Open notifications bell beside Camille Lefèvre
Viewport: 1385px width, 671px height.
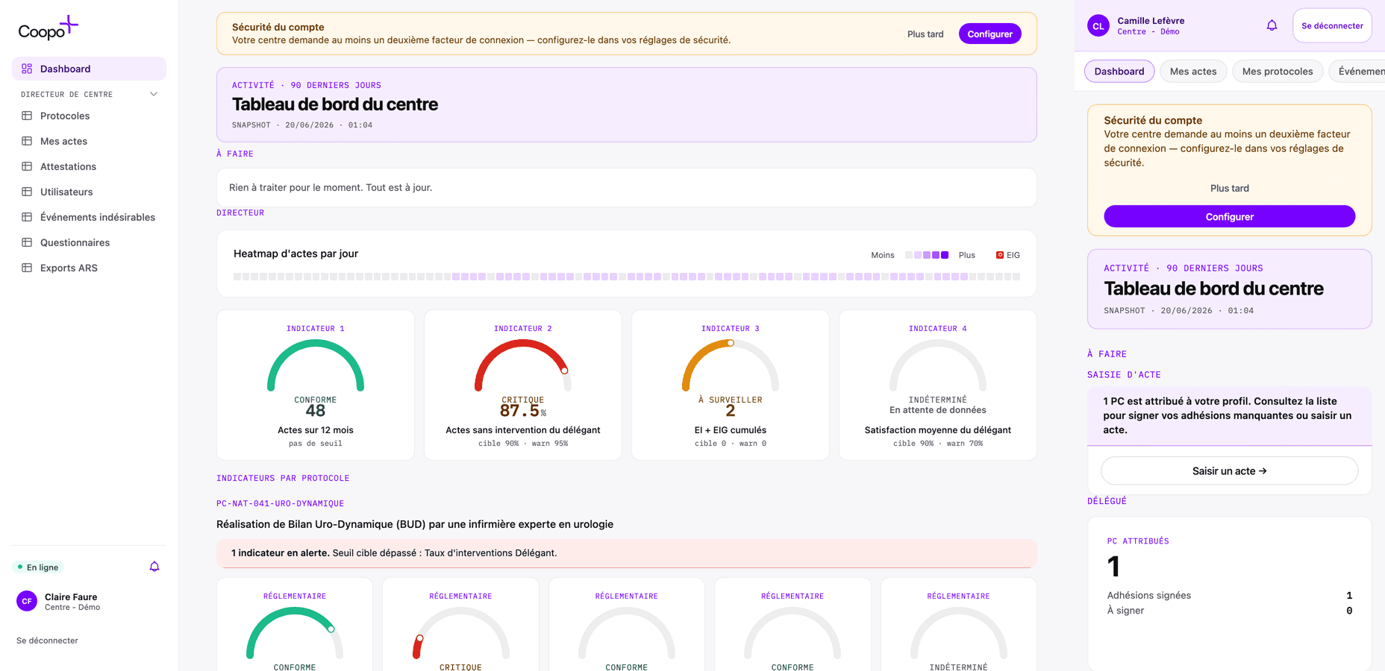pyautogui.click(x=1272, y=25)
